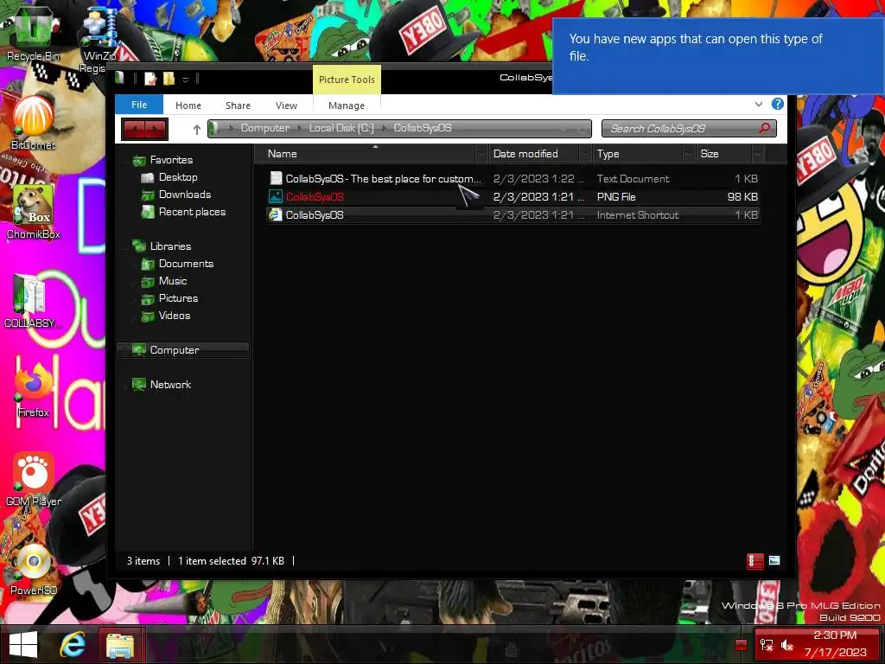Open the muted volume tray icon

point(787,645)
